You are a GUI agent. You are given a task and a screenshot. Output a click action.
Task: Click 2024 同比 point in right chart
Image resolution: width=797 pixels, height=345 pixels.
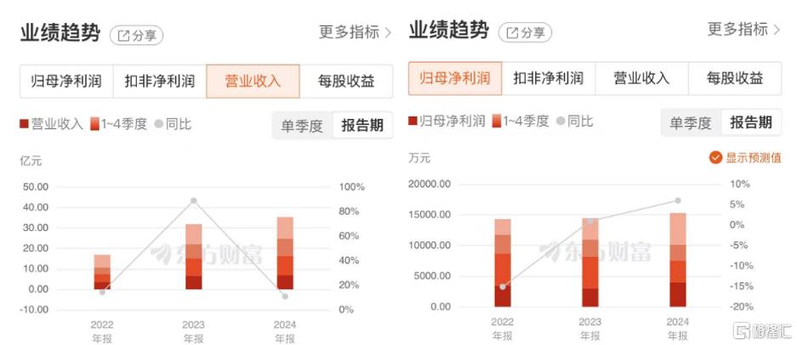click(678, 201)
